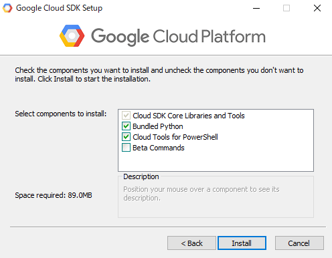The image size is (332, 258).
Task: Cancel the setup wizard
Action: pyautogui.click(x=299, y=243)
